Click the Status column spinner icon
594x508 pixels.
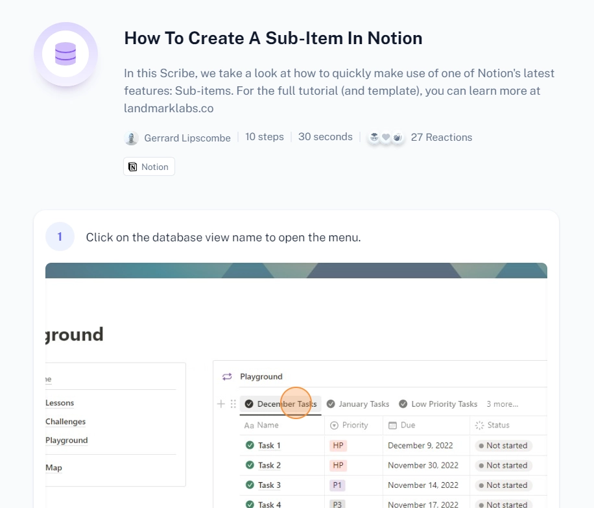(x=479, y=426)
